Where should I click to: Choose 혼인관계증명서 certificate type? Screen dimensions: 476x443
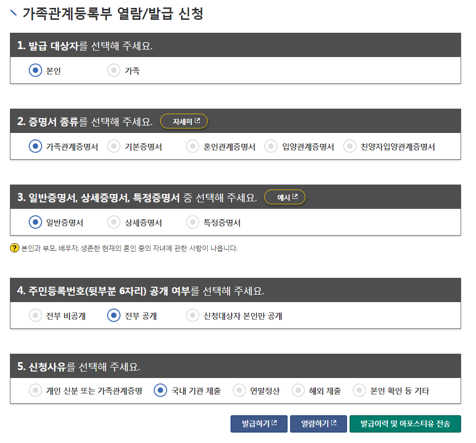192,146
